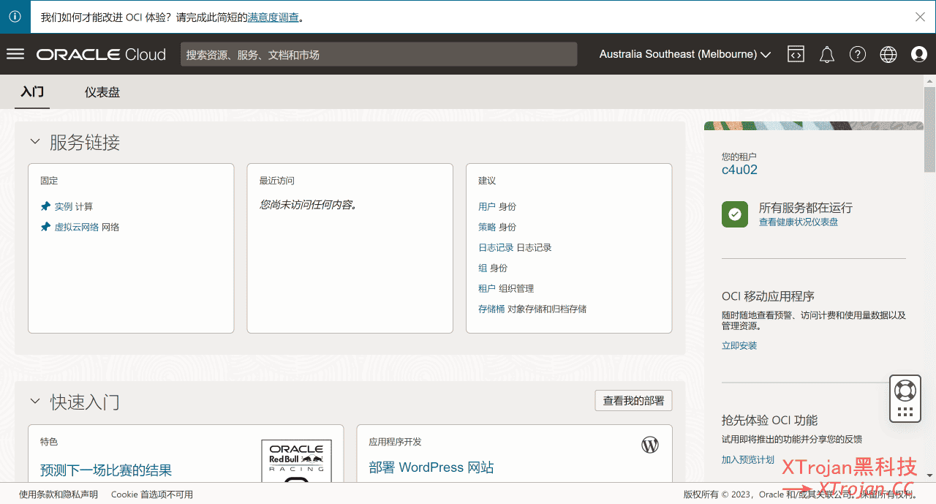Open the pinned 实例 link
This screenshot has width=936, height=504.
tap(64, 206)
